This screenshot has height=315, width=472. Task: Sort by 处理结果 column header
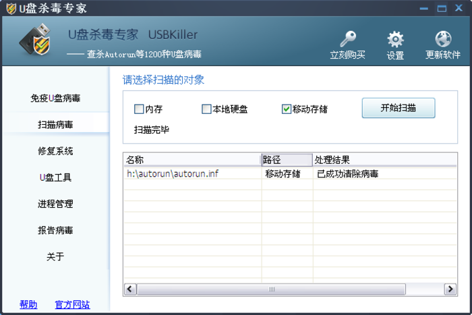pyautogui.click(x=385, y=160)
